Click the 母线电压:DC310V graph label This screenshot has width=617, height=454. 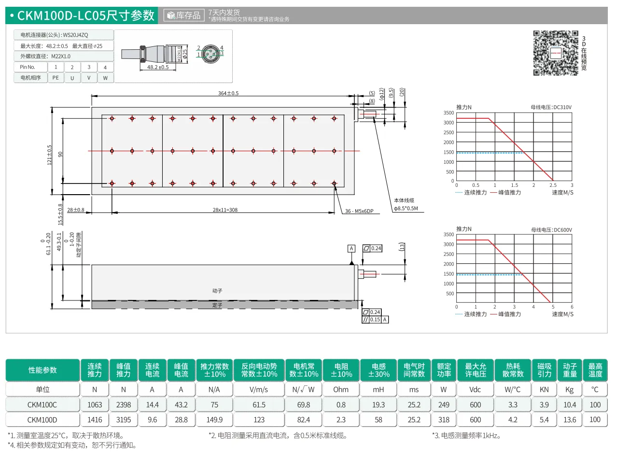click(551, 107)
